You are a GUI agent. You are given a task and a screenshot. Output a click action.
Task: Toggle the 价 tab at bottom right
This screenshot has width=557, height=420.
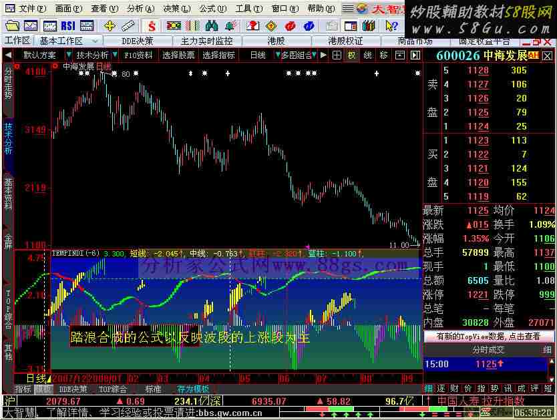click(468, 389)
